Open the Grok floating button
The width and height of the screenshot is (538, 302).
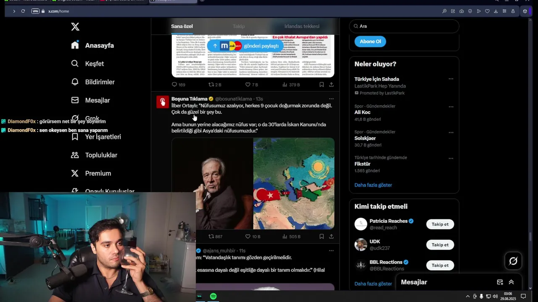coord(513,261)
